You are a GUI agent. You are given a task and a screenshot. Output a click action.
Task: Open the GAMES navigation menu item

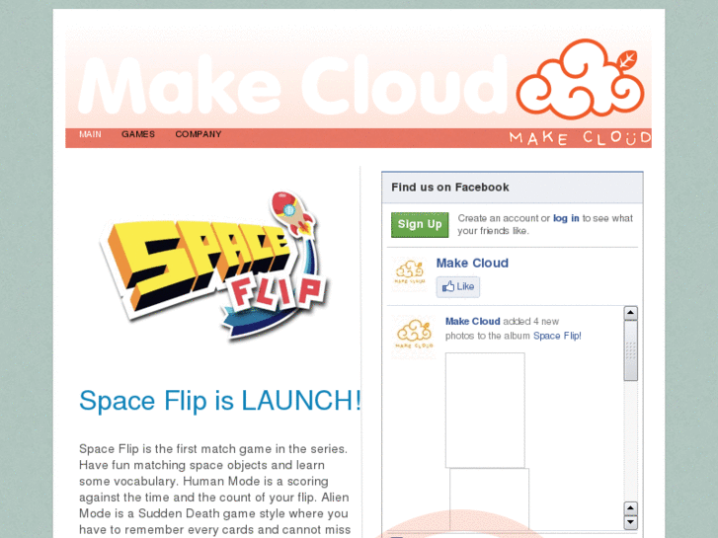[x=138, y=134]
